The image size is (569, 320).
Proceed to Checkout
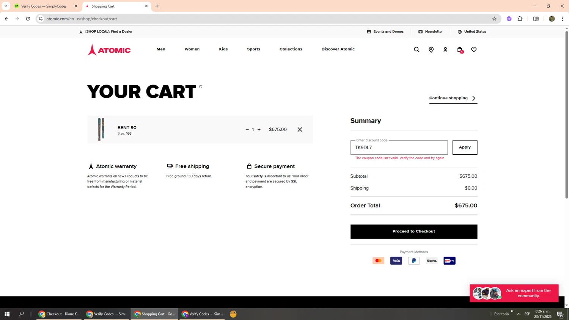coord(414,232)
